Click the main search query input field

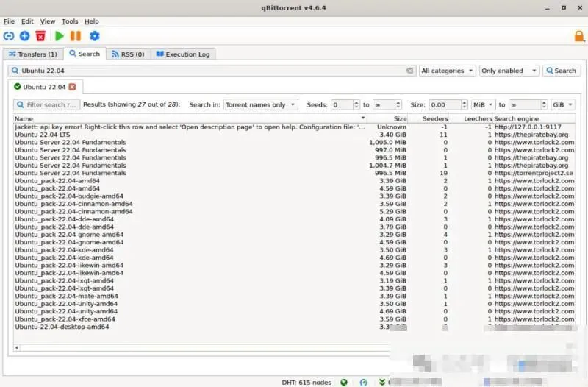(212, 71)
